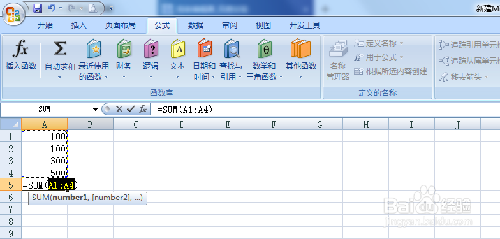This screenshot has height=239, width=500.
Task: Click the 自动求和 sigma icon
Action: pyautogui.click(x=60, y=48)
